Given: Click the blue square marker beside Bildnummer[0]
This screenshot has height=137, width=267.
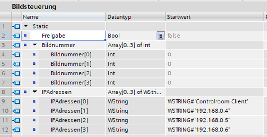Looking at the screenshot, I should (34, 55).
